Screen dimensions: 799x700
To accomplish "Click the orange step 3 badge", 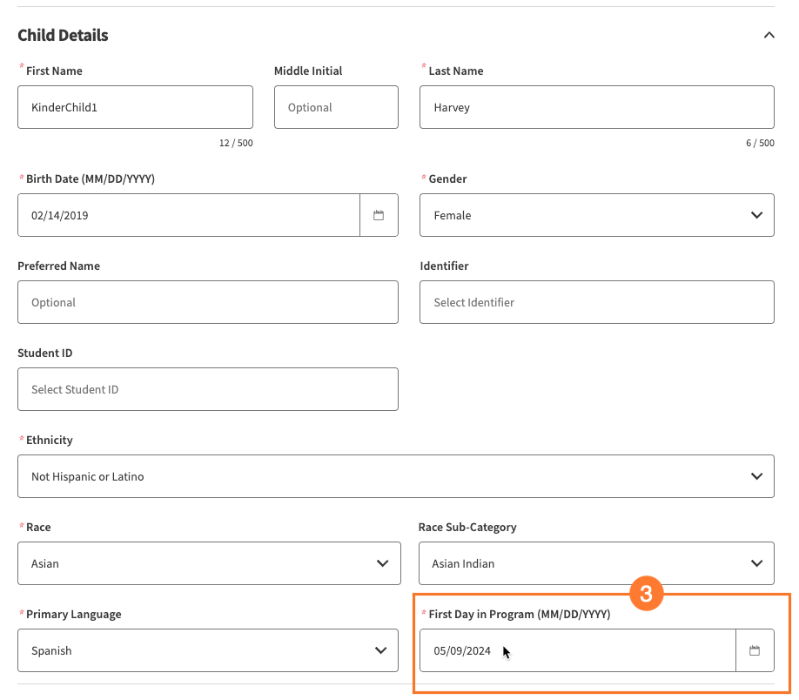I will click(x=647, y=594).
